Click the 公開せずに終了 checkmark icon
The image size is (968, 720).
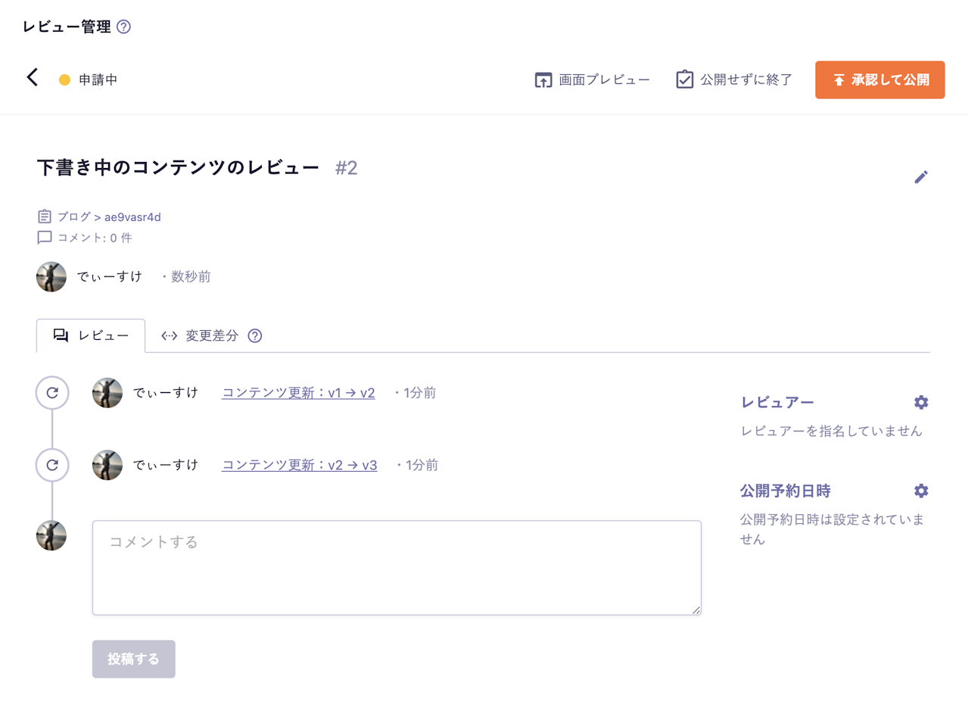[x=683, y=79]
